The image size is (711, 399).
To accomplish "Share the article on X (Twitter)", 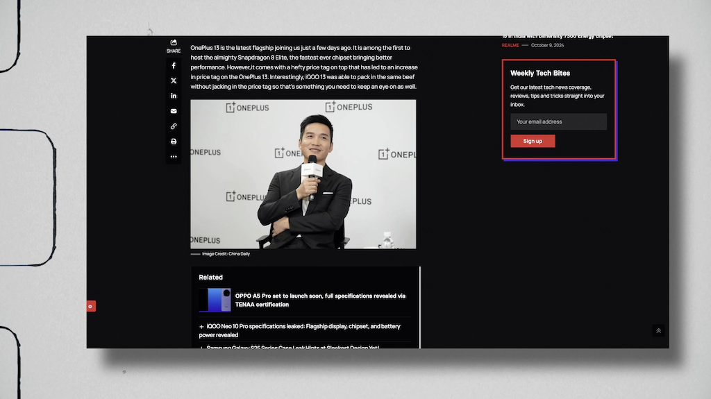I will [174, 80].
